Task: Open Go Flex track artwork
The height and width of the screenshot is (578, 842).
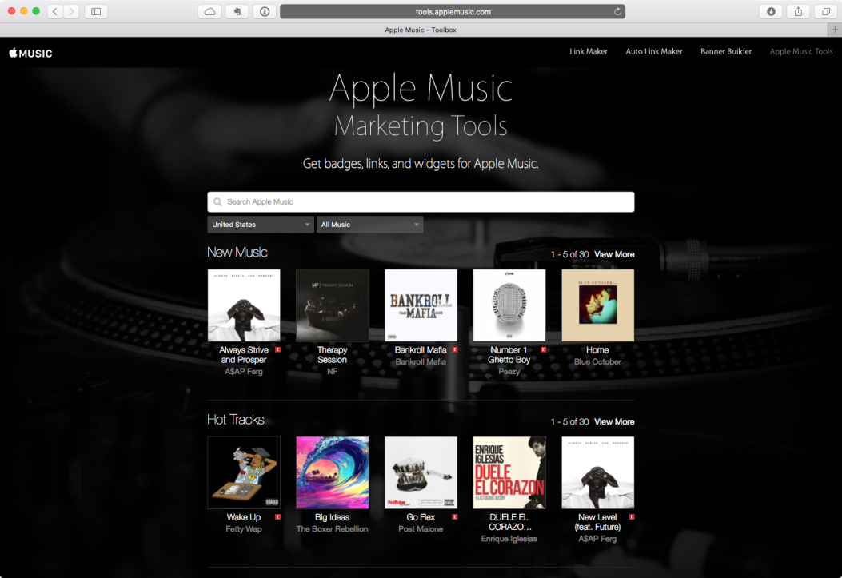Action: (x=421, y=472)
